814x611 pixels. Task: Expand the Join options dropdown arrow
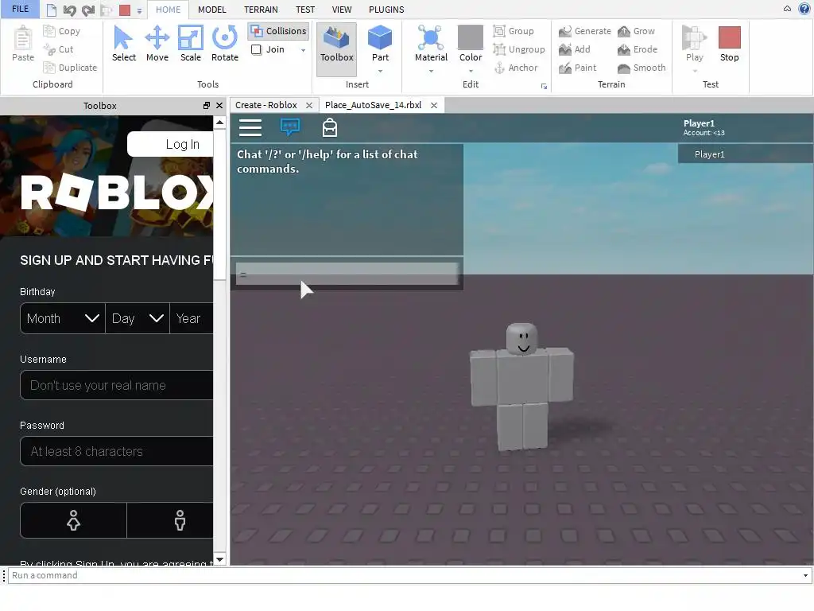pos(303,50)
